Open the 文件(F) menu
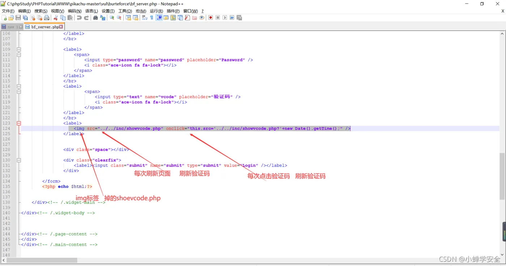Screen dimensions: 506x266 8,11
